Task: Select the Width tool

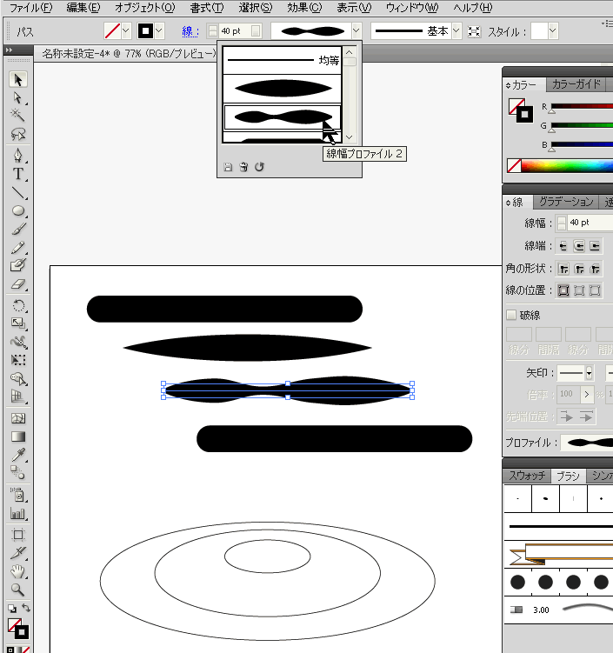Action: pos(18,342)
